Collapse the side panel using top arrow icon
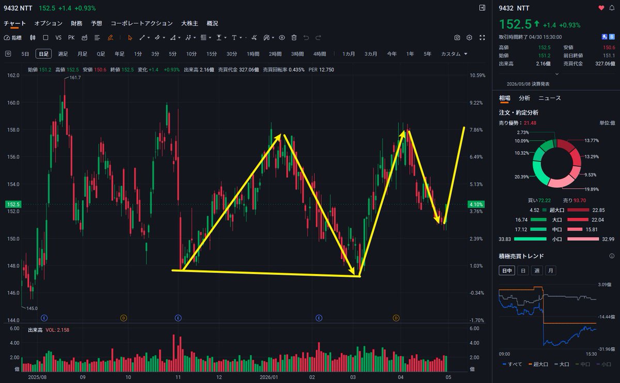This screenshot has width=620, height=383. pyautogui.click(x=482, y=8)
